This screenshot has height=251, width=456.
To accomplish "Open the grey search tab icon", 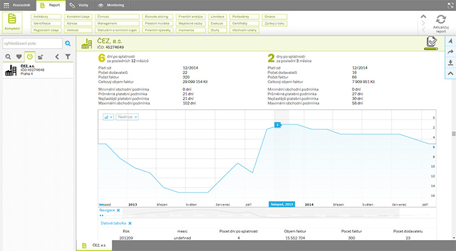I will [x=8, y=57].
